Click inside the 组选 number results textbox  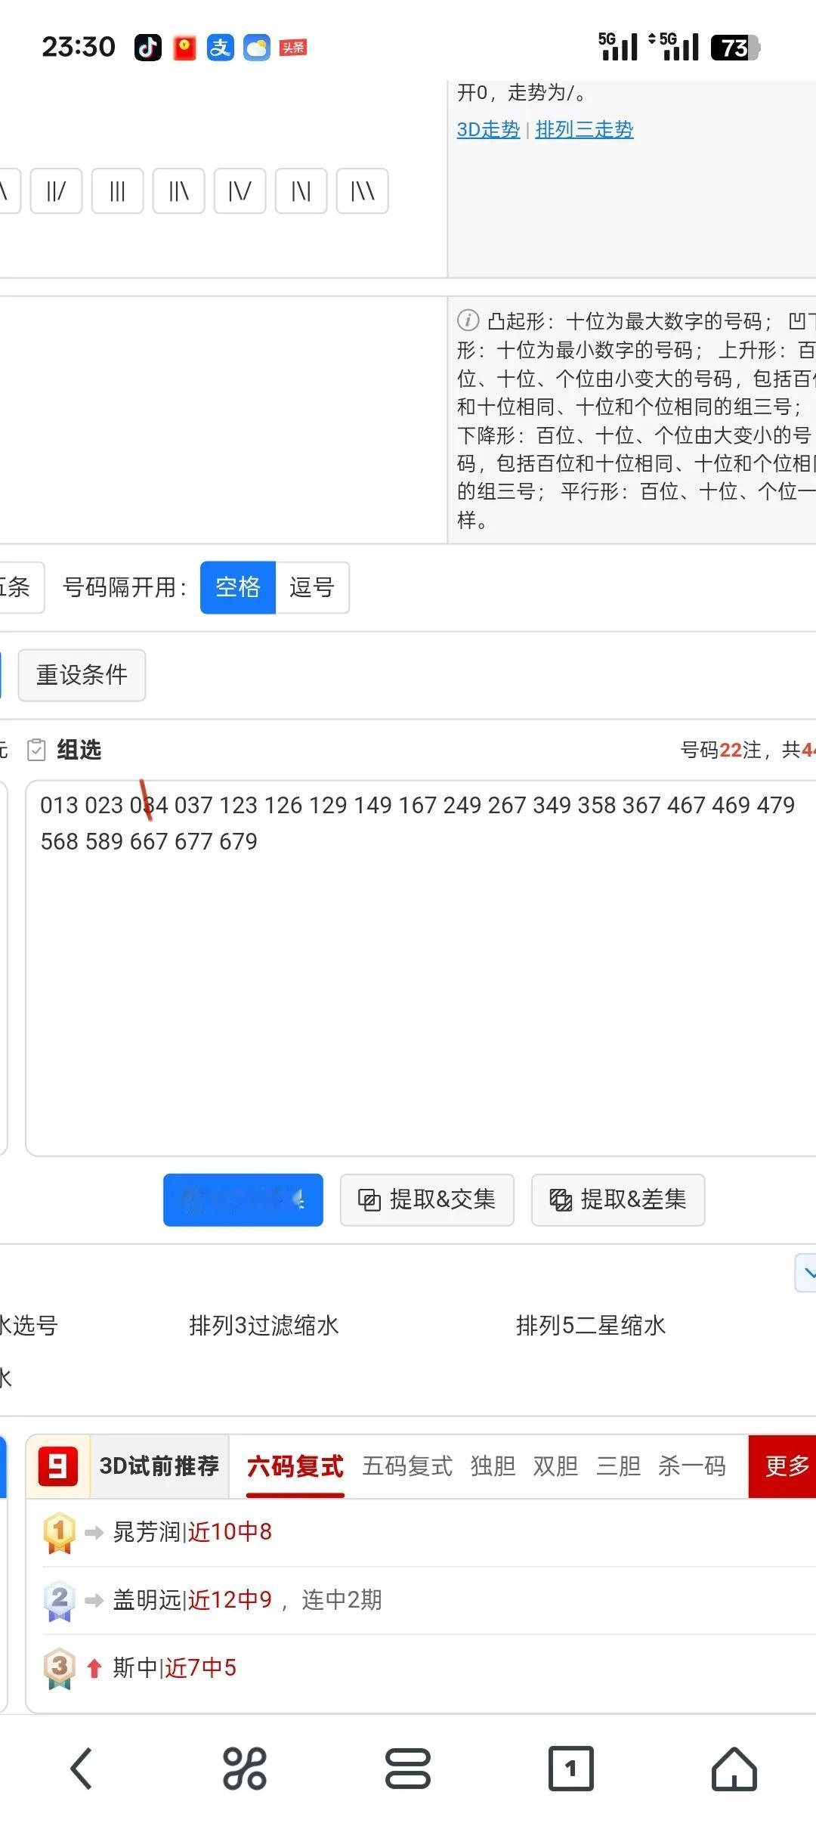421,968
